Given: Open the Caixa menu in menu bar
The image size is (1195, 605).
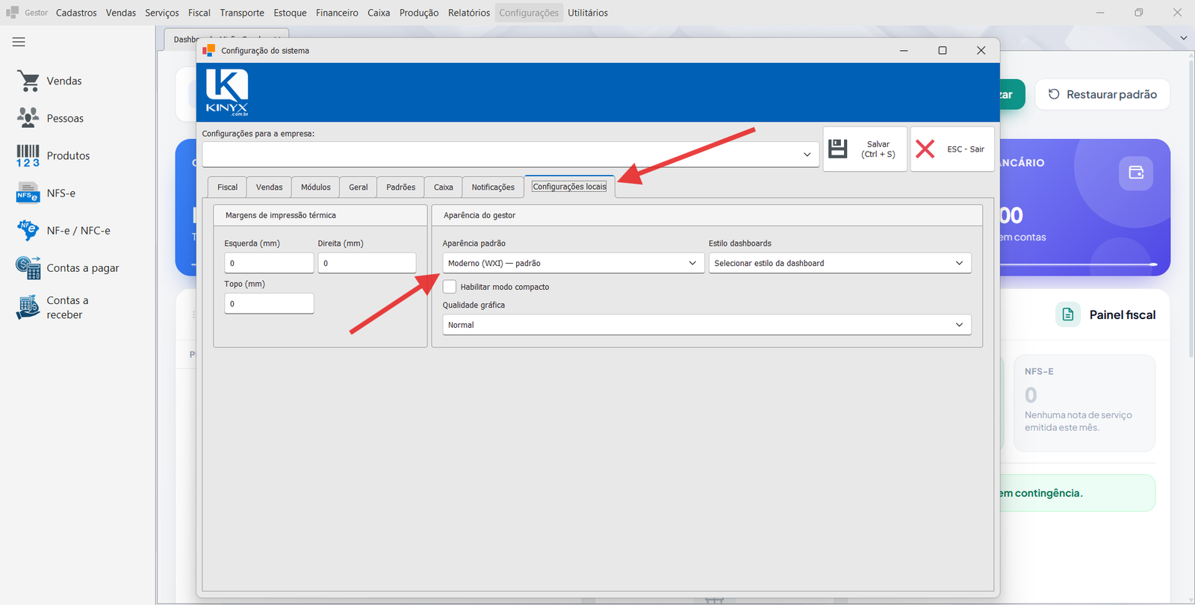Looking at the screenshot, I should (379, 13).
